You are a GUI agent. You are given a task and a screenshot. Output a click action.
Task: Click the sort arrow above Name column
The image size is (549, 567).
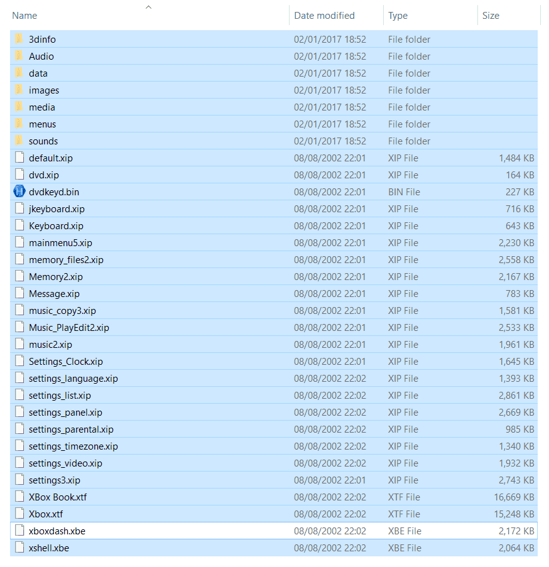point(148,8)
